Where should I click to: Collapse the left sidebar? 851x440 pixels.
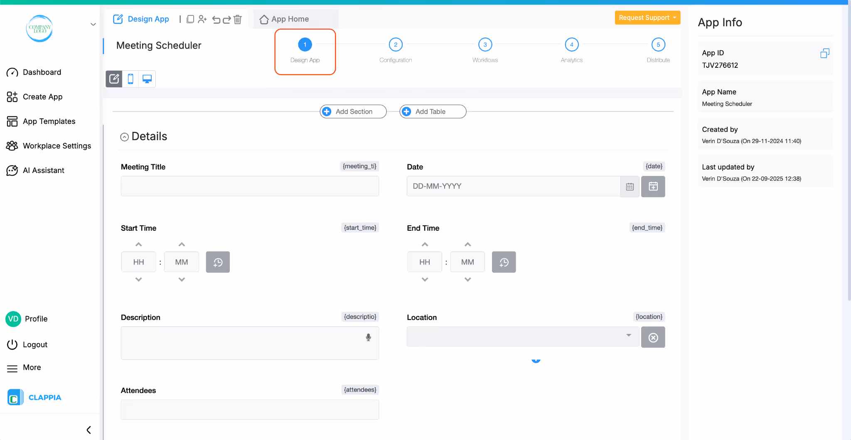pyautogui.click(x=88, y=430)
